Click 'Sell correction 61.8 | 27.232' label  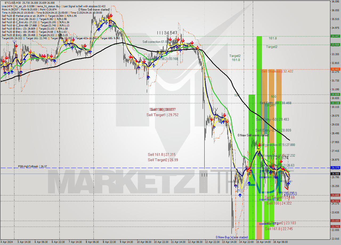pyautogui.click(x=277, y=156)
